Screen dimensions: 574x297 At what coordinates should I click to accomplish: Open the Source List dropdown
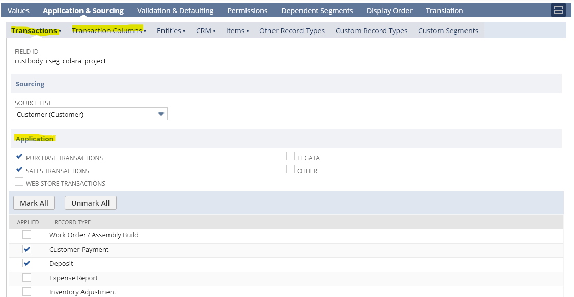pyautogui.click(x=161, y=114)
